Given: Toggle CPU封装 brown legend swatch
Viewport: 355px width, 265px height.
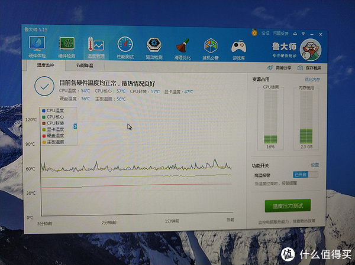Looking at the screenshot, I should click(44, 123).
